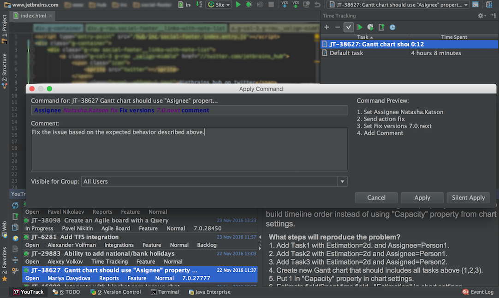Viewport: 499px width, 298px height.
Task: Start the timer with the Time Tracking play icon
Action: 360,27
